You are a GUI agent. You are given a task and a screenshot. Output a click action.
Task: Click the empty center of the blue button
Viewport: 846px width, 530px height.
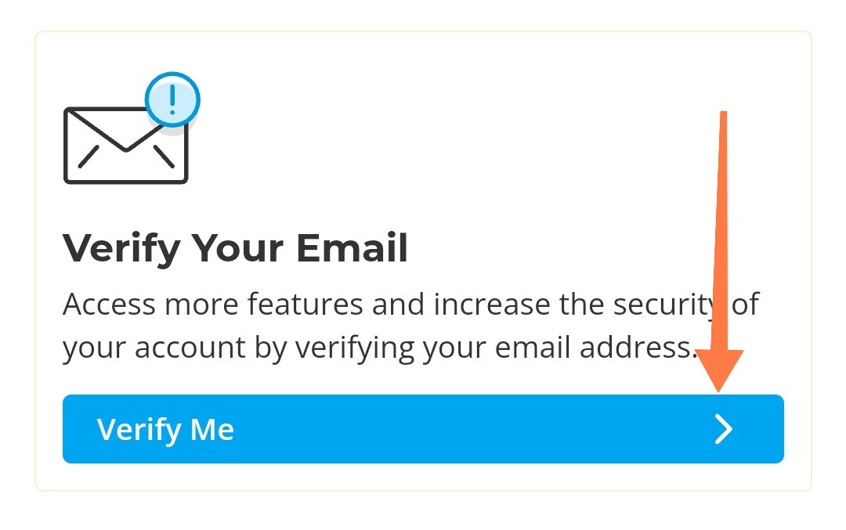(470, 429)
